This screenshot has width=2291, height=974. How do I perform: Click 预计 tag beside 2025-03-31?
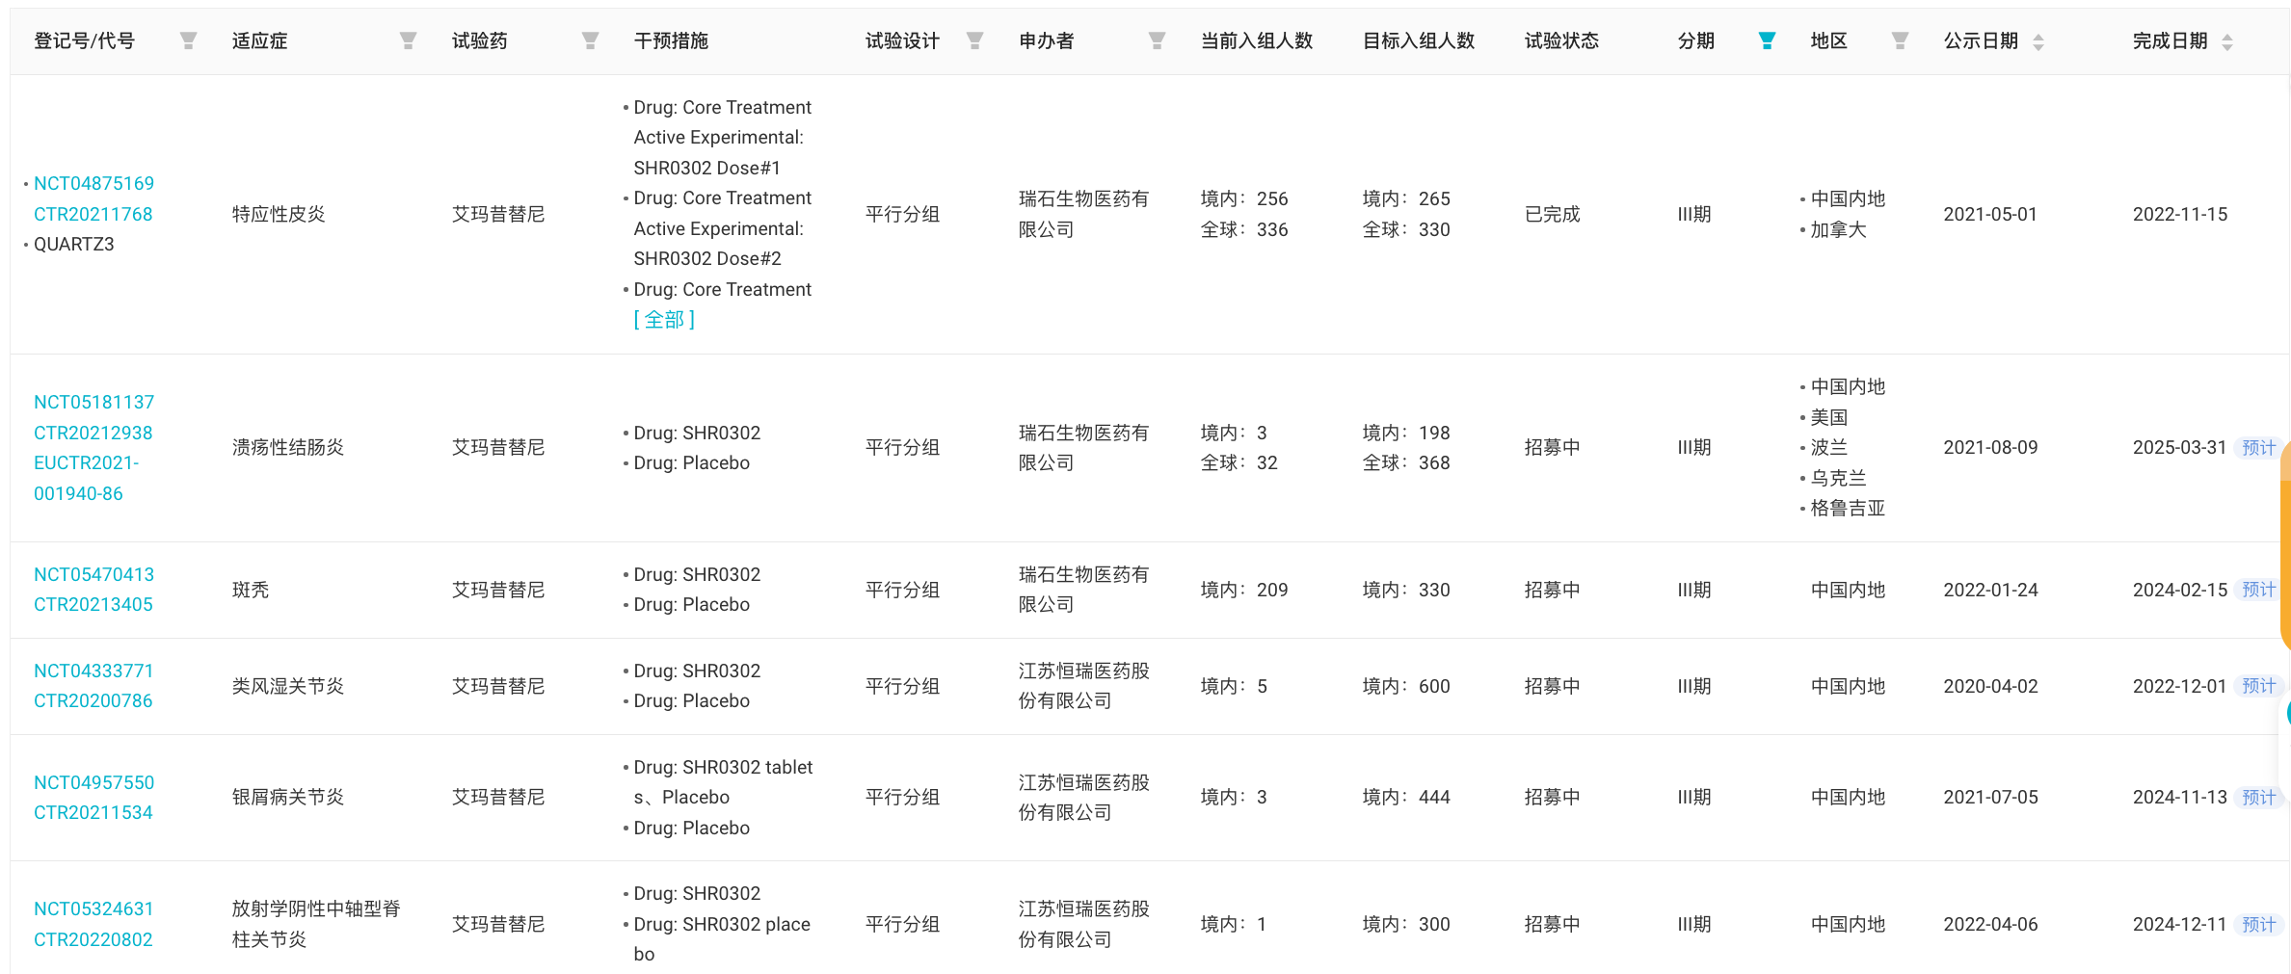click(2257, 448)
